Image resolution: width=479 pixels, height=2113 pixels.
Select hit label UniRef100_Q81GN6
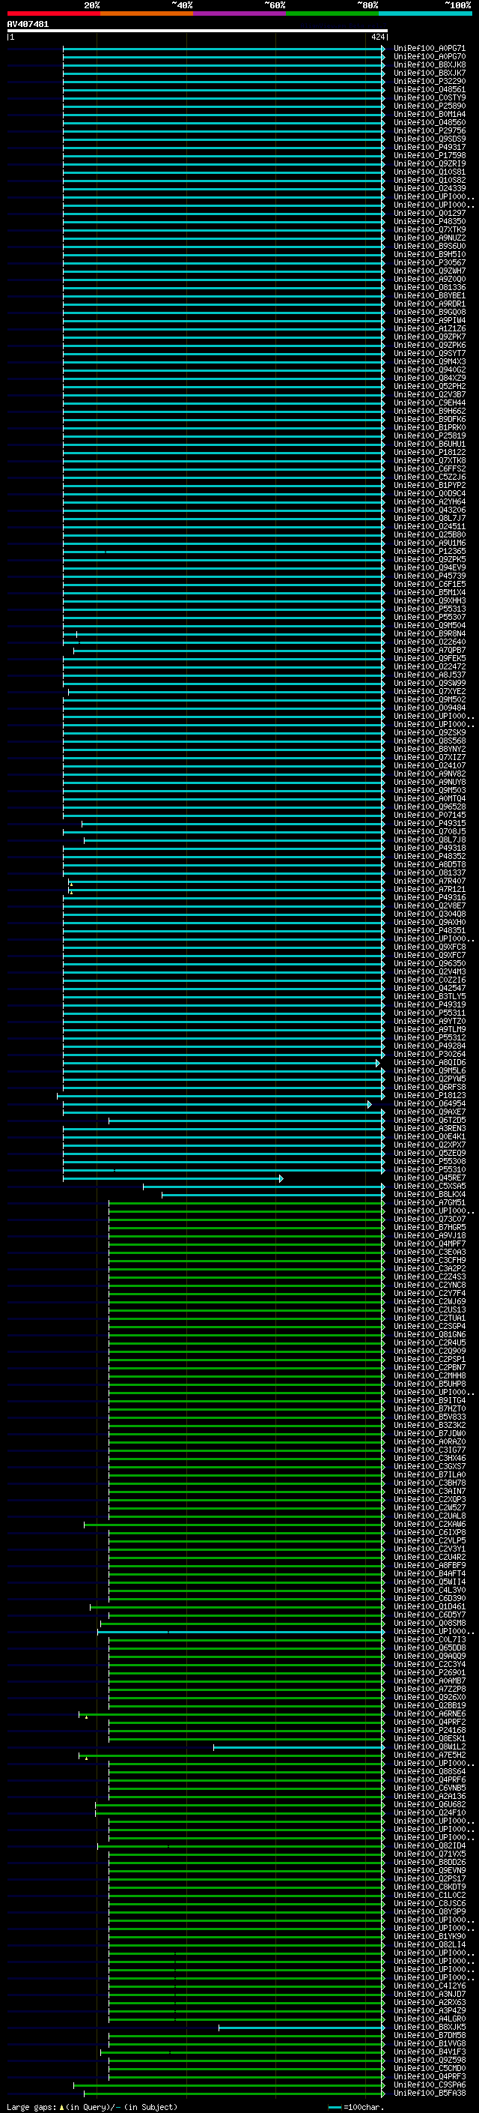coord(430,1334)
